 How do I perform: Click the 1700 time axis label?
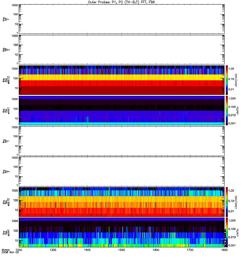190,250
